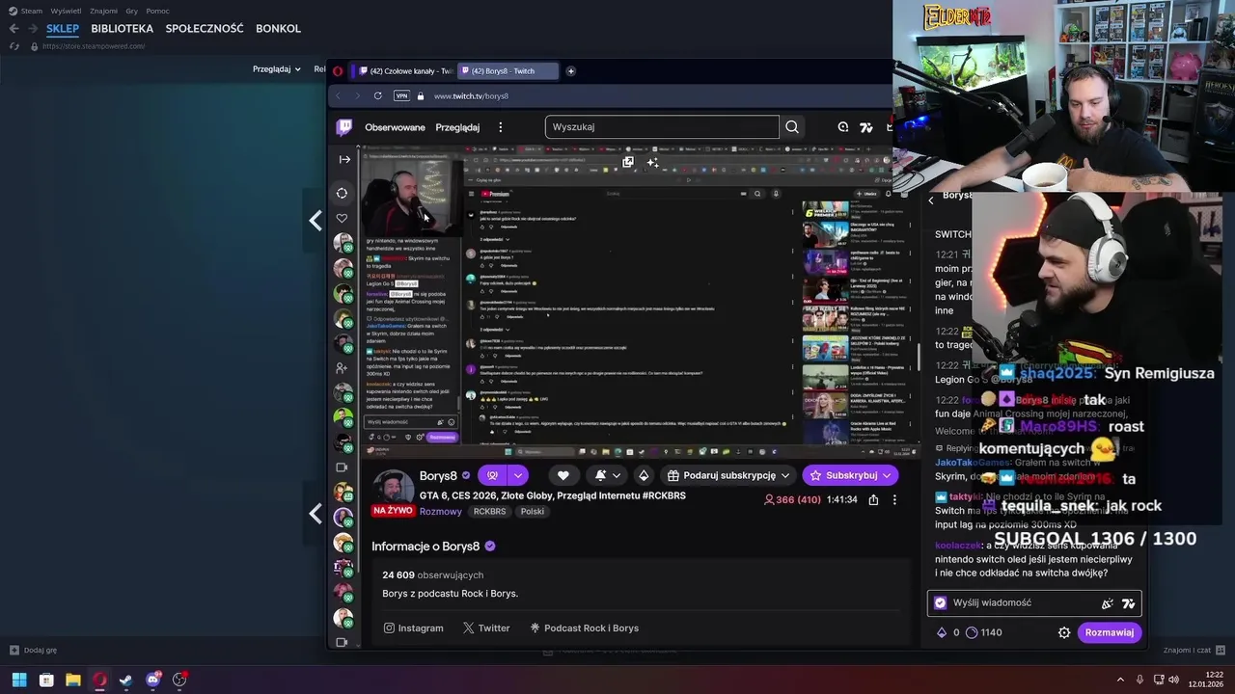Open the Podcast Rock i Borys link
The height and width of the screenshot is (694, 1235).
click(585, 627)
